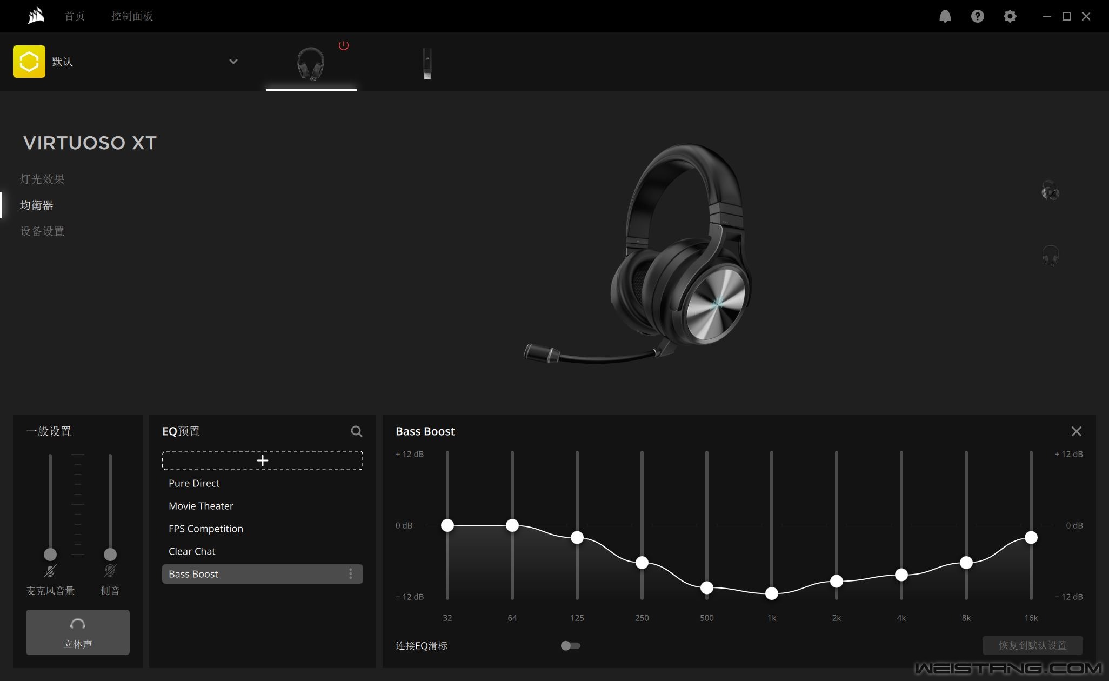Viewport: 1109px width, 681px height.
Task: Click the 2k band slider handle
Action: click(x=837, y=582)
